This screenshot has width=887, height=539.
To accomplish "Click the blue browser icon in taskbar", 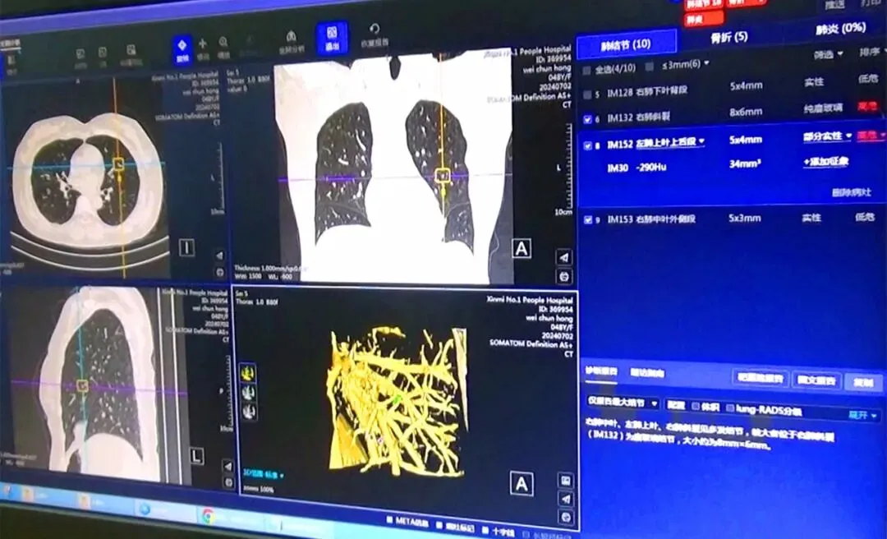I will pyautogui.click(x=145, y=509).
